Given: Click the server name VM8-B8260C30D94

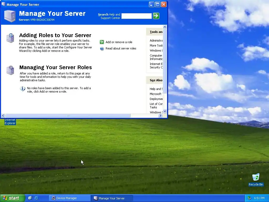Looking at the screenshot, I should [x=42, y=20].
